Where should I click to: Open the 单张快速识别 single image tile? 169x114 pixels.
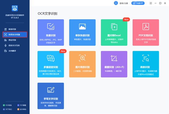coord(82,32)
